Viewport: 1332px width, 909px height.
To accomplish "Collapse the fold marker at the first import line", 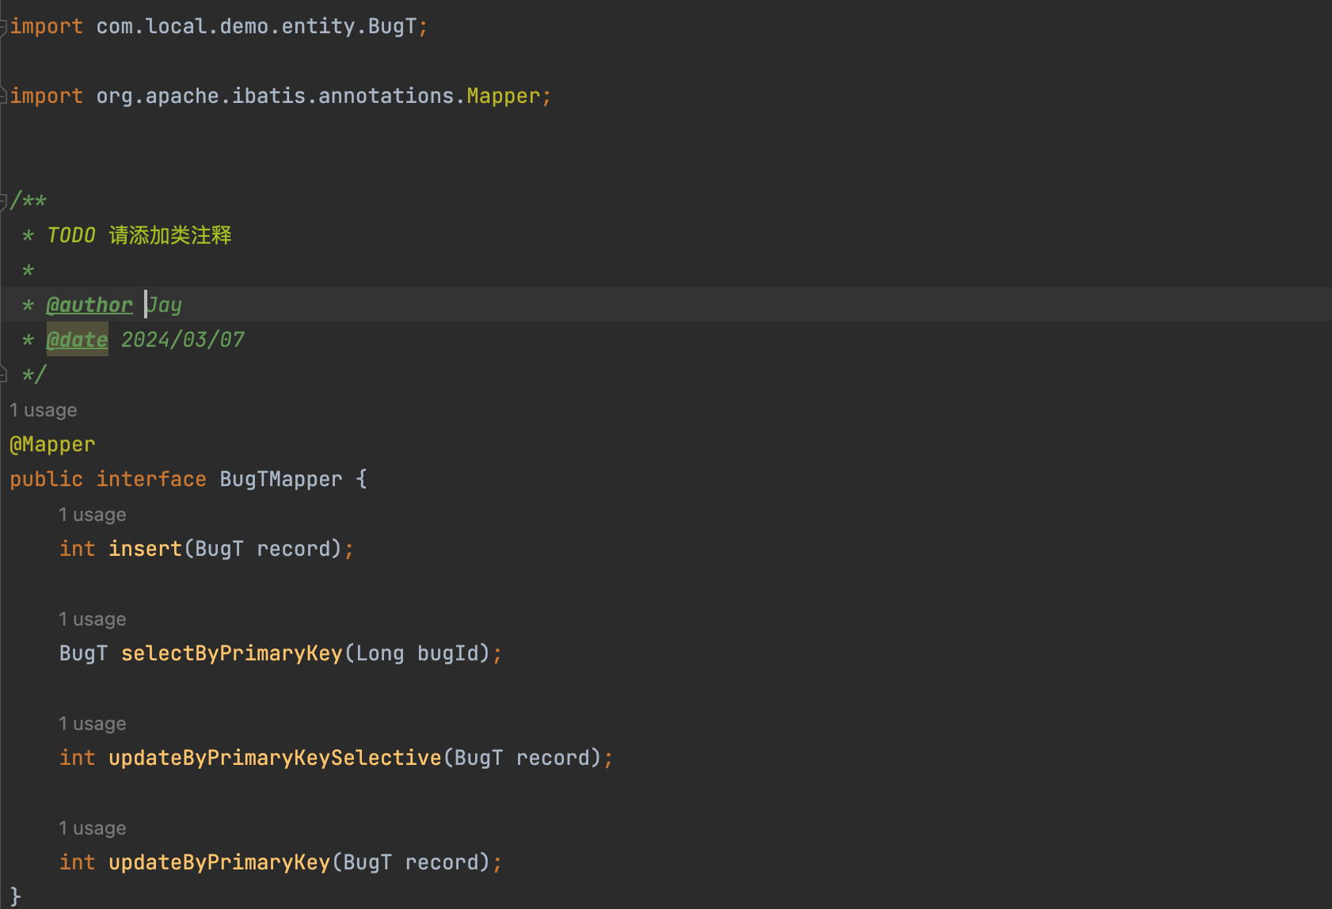I will pyautogui.click(x=4, y=27).
